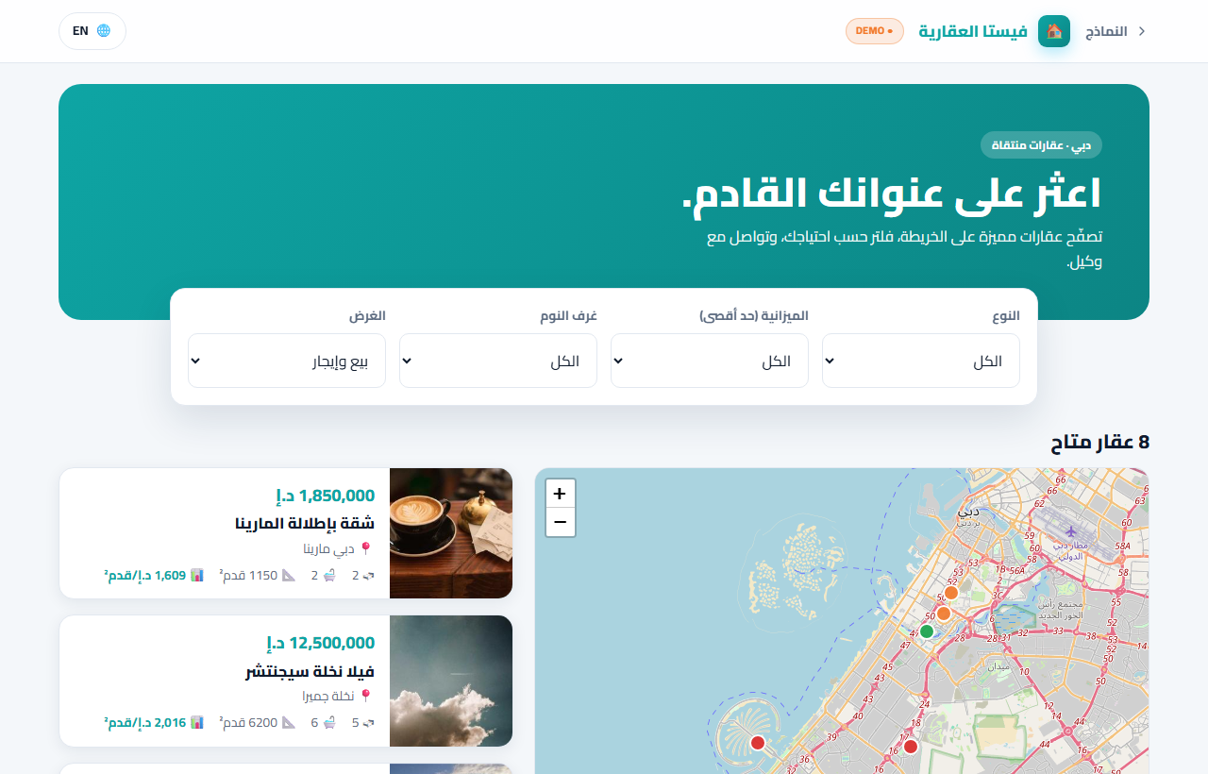Open the الميزانية (حد أقصى) dropdown
Screen dimensions: 1208x774
tap(710, 361)
